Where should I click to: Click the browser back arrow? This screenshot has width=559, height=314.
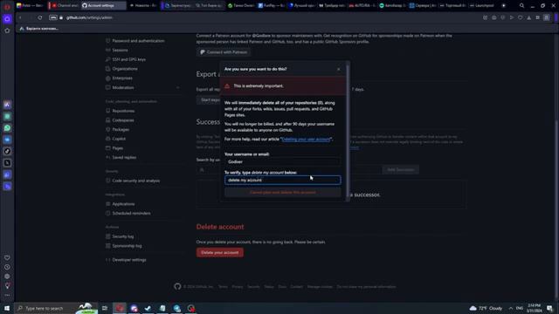[x=20, y=17]
